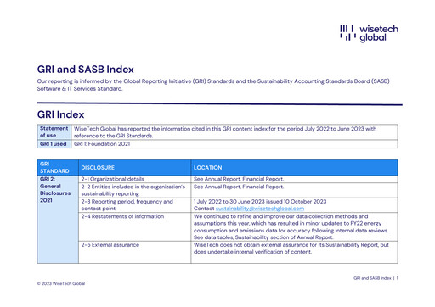Viewport: 435px width, 307px height.
Task: Click the 'GRI 1 used' label cell
Action: pyautogui.click(x=54, y=144)
